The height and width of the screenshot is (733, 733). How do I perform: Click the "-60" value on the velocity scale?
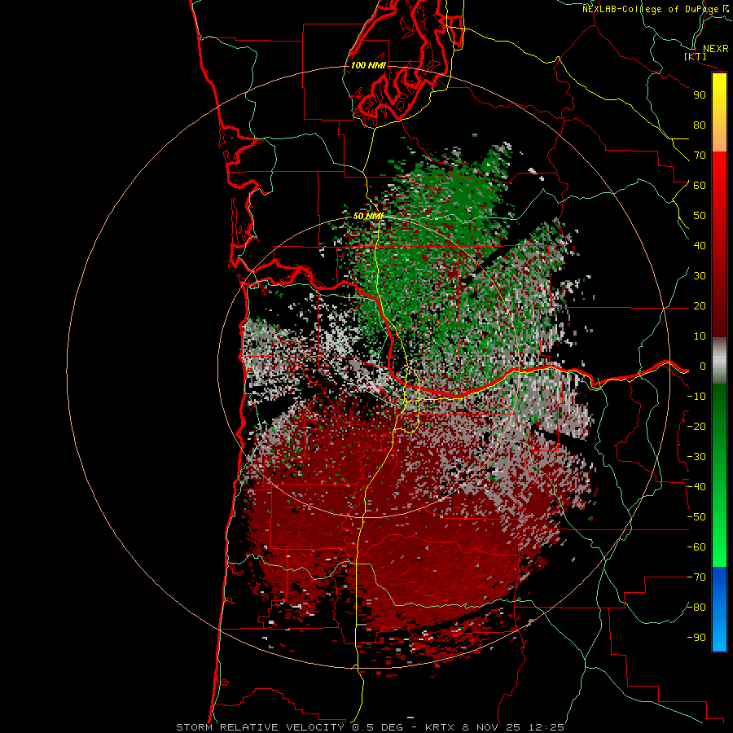pyautogui.click(x=696, y=547)
